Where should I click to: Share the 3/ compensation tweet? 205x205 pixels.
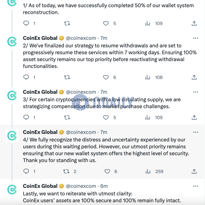(x=194, y=117)
